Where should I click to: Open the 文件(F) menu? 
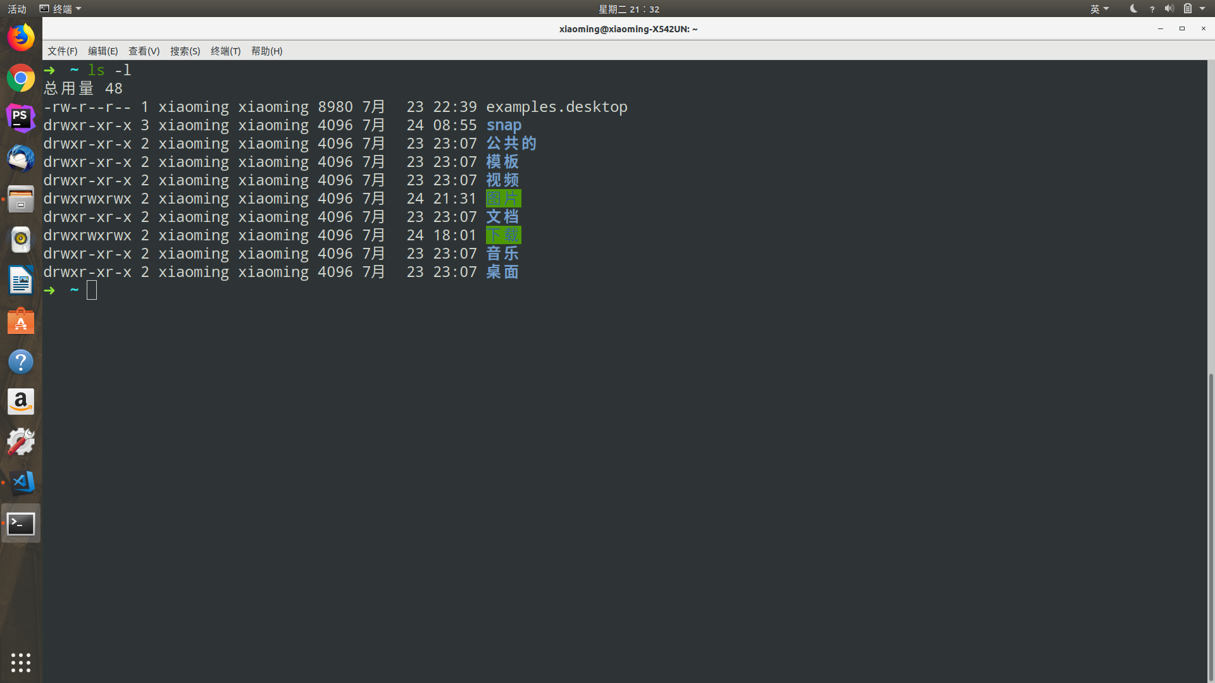[x=63, y=51]
